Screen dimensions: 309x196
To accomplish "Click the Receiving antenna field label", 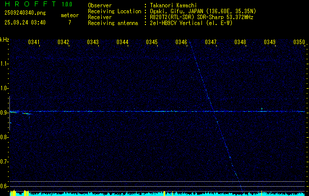I will (113, 23).
